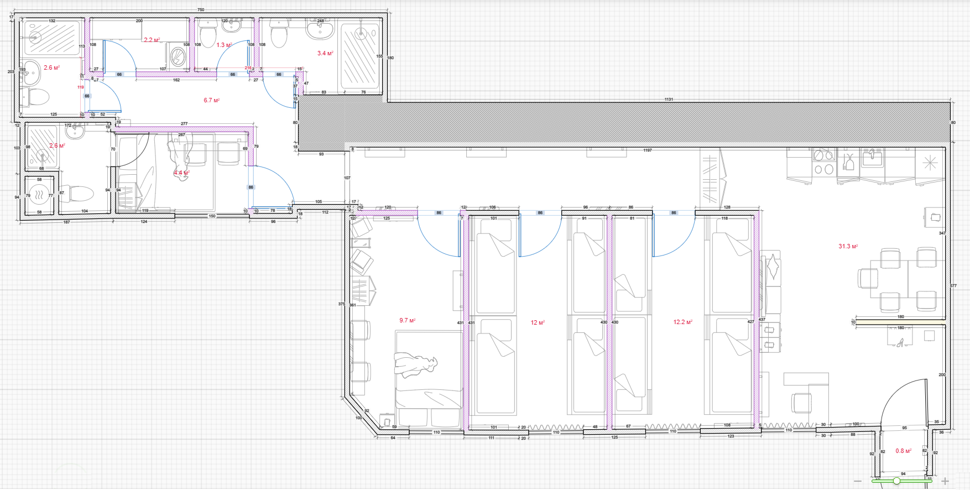Screen dimensions: 970x490
Task: Select the shower tray in the 3.4 м² bathroom
Action: click(x=360, y=55)
